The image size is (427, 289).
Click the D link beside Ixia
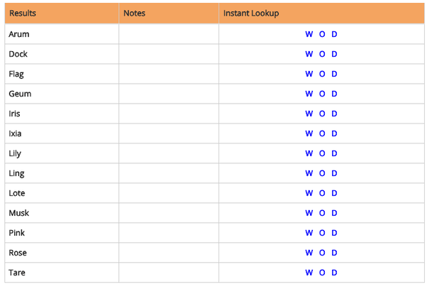click(334, 133)
